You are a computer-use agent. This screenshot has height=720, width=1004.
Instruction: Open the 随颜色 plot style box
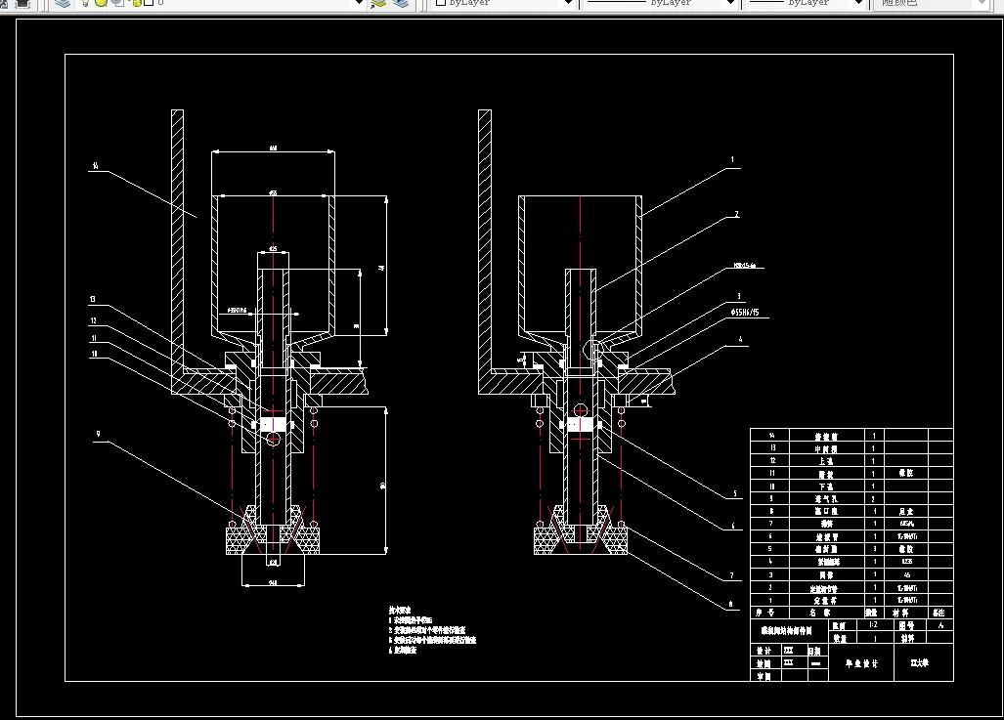pos(932,3)
